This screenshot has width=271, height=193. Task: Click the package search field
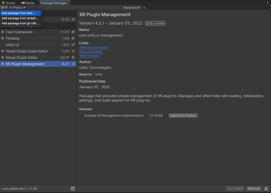click(x=206, y=8)
